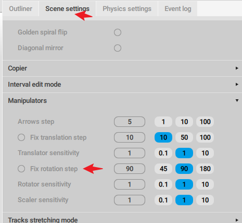Expand the Copier section arrow
Viewport: 242px width, 223px height.
(x=237, y=68)
